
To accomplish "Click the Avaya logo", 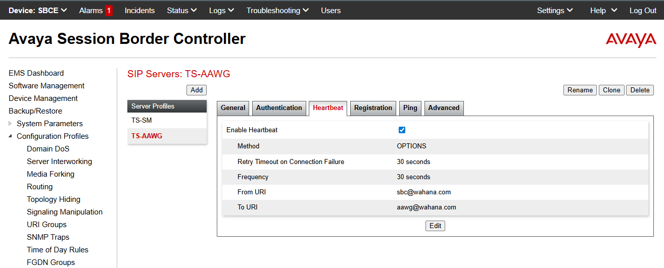I will pyautogui.click(x=631, y=39).
